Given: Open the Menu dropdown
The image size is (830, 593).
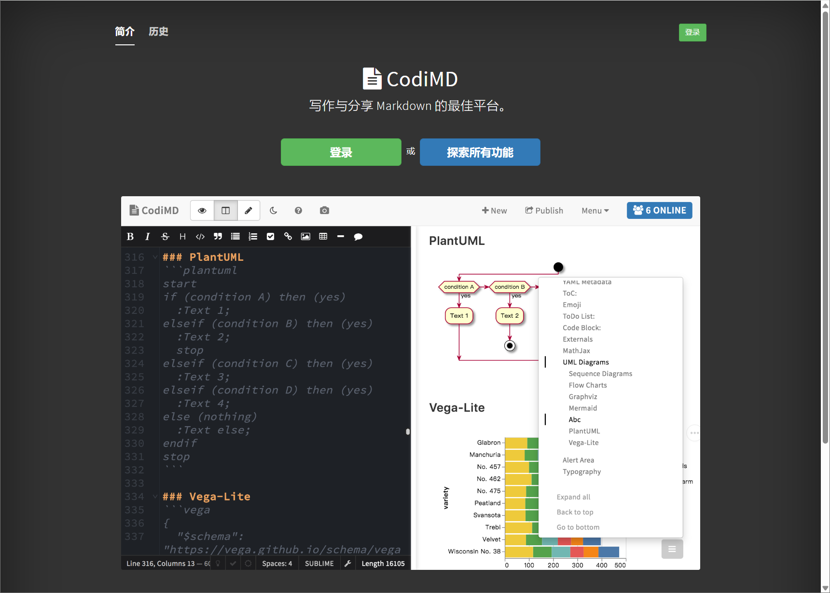Looking at the screenshot, I should (595, 211).
